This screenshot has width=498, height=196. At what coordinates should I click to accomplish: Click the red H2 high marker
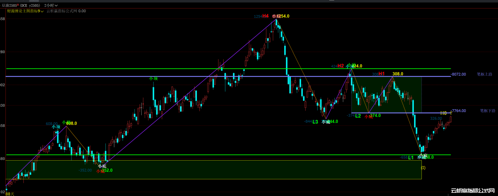340,66
